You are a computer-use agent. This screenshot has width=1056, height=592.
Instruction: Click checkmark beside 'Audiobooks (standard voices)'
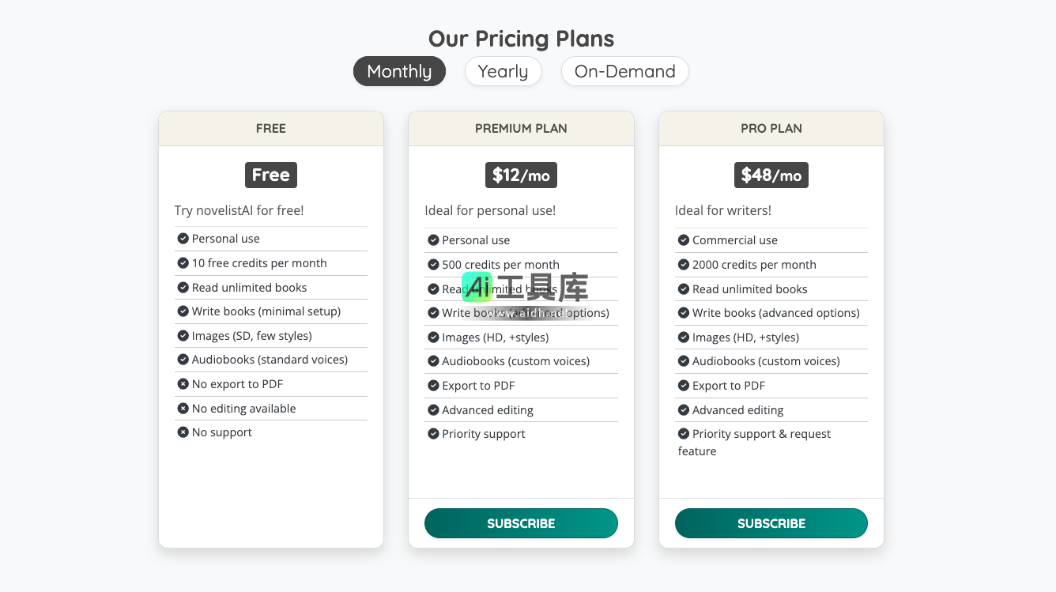(183, 360)
